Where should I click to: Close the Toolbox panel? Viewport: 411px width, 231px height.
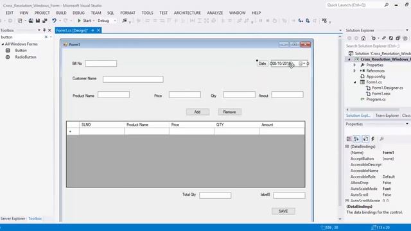pos(49,30)
